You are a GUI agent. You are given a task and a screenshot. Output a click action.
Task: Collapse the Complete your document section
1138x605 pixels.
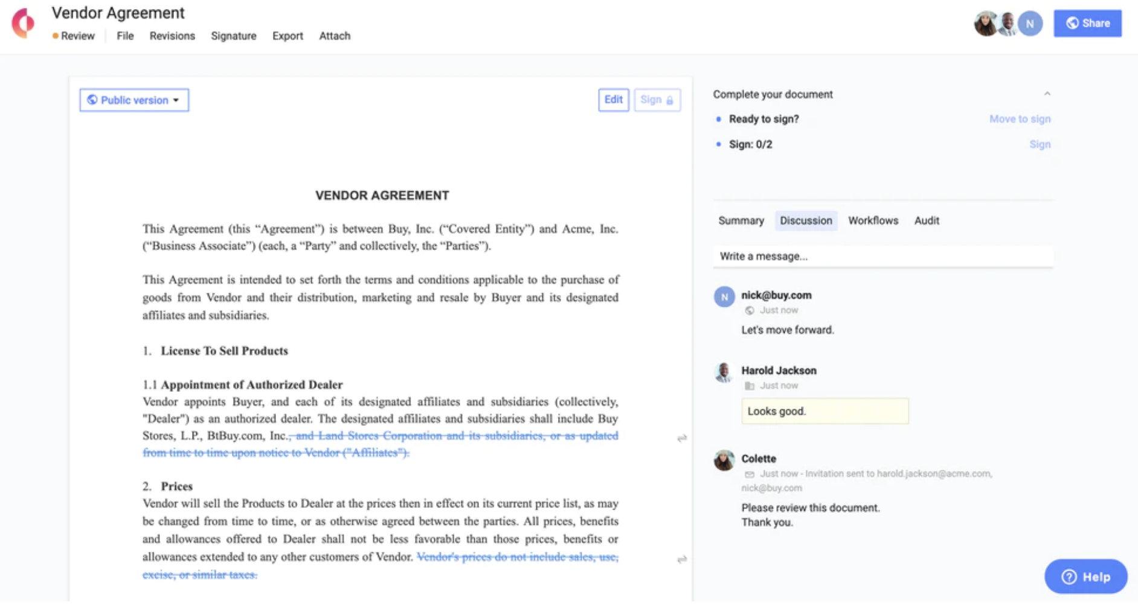1047,94
